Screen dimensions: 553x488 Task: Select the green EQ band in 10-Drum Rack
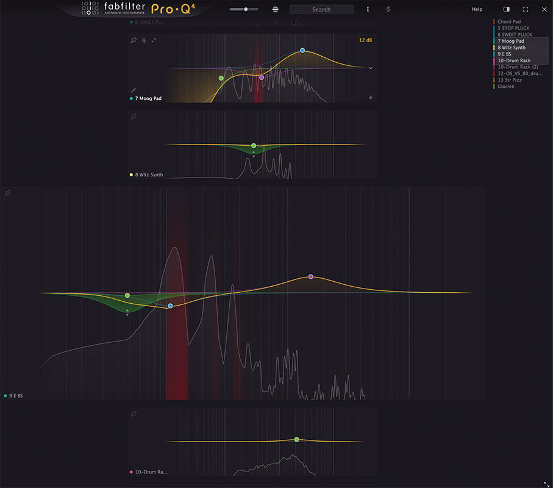tap(296, 439)
